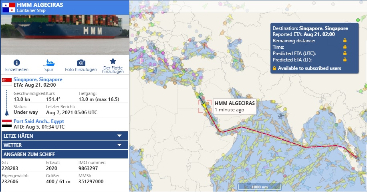Click the HMM ALGECIRAS title in header

pyautogui.click(x=40, y=5)
